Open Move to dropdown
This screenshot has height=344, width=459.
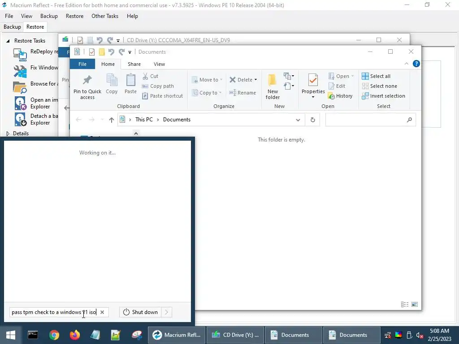click(207, 80)
